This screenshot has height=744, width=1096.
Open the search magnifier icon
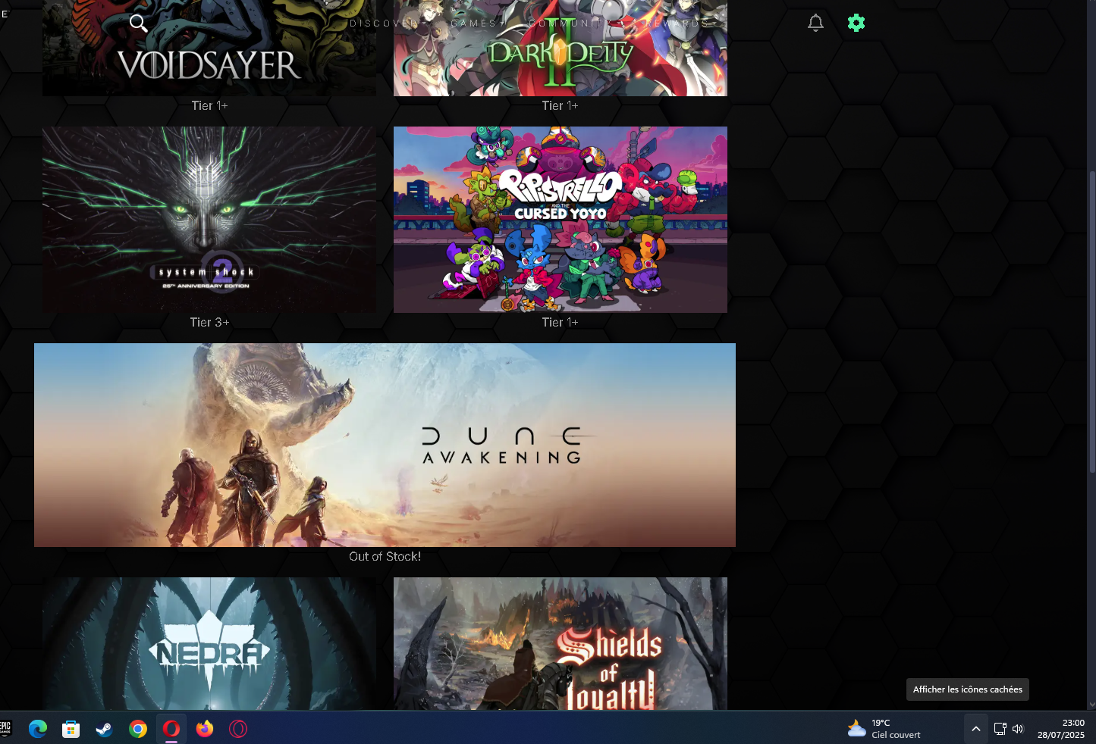click(x=138, y=23)
